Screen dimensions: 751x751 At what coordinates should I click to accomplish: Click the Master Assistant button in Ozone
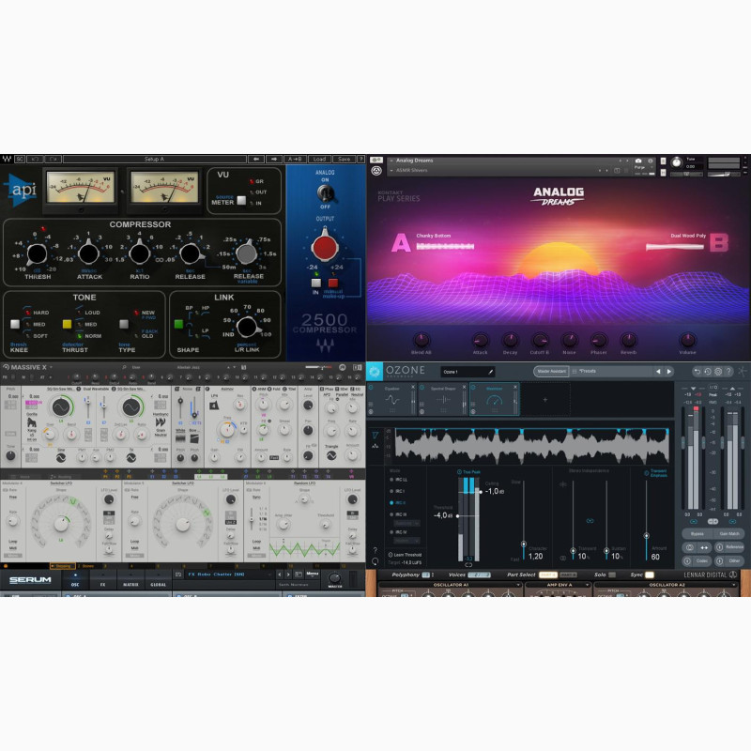tap(551, 371)
